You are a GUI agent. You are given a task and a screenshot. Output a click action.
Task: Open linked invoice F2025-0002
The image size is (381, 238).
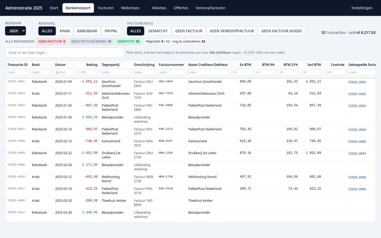(357, 106)
